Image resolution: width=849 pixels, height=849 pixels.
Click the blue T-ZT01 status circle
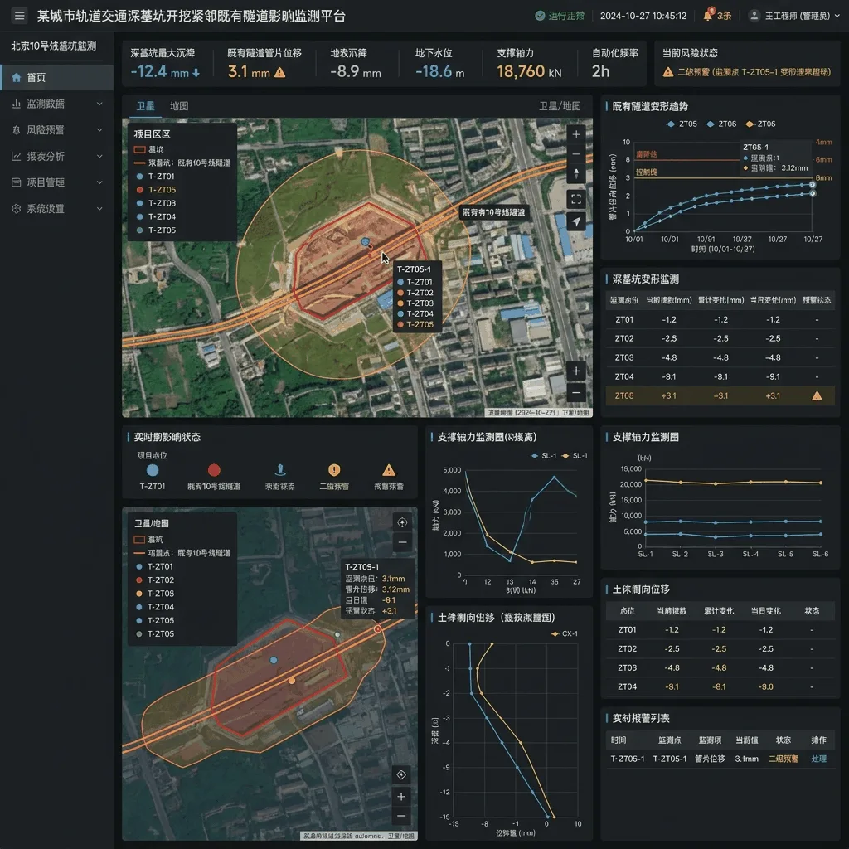(153, 470)
